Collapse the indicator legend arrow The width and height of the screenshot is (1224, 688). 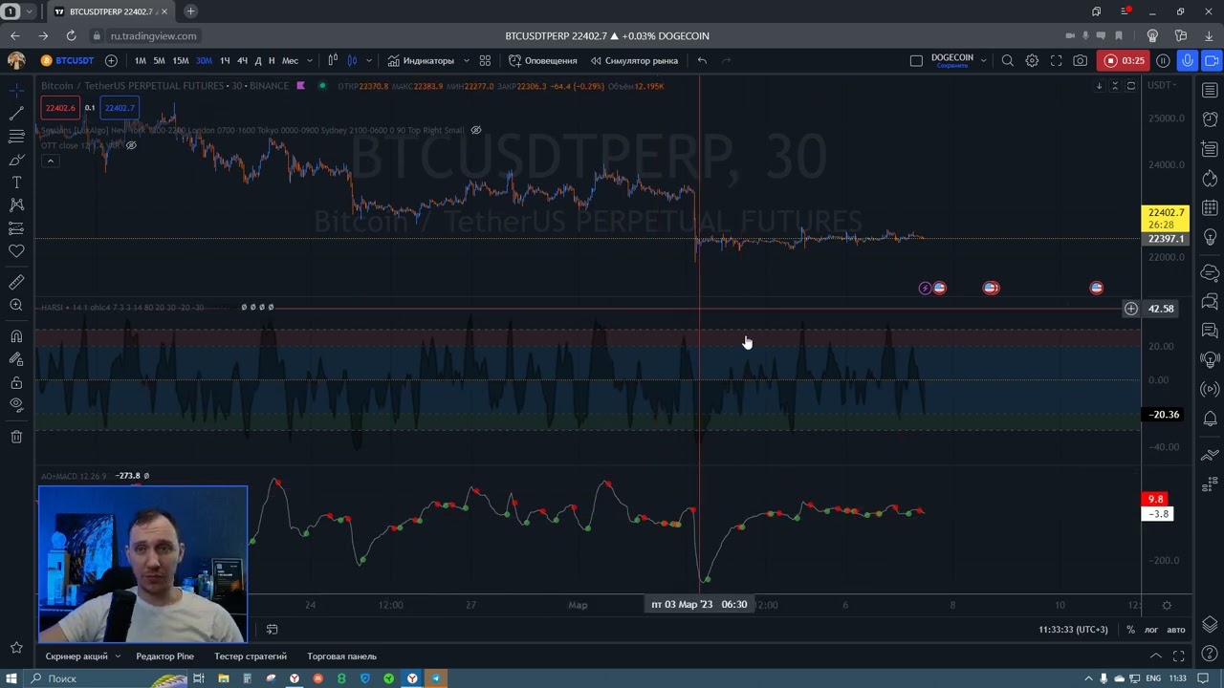tap(50, 161)
